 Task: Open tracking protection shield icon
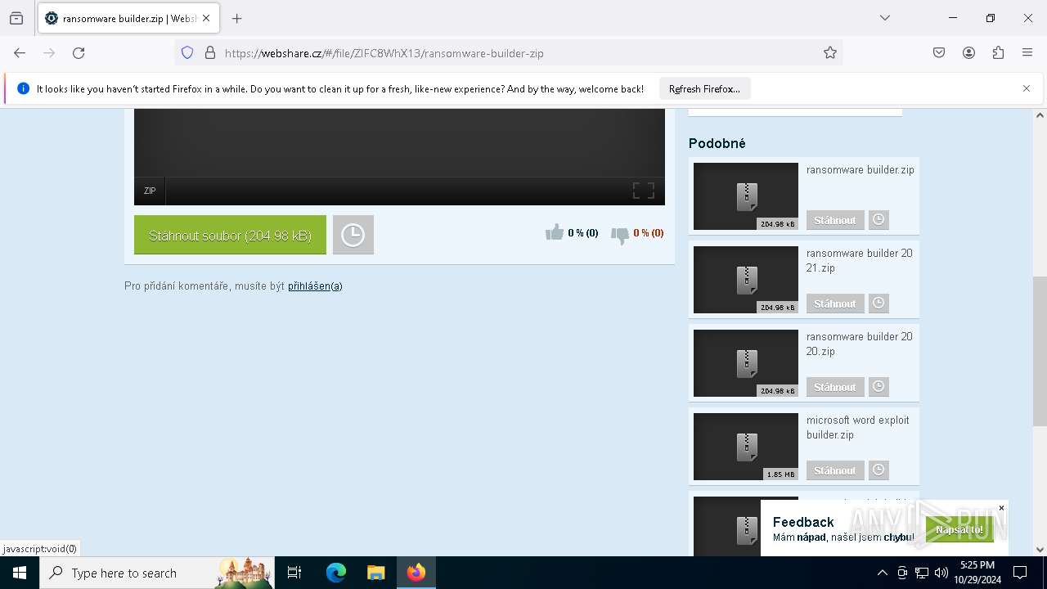187,53
